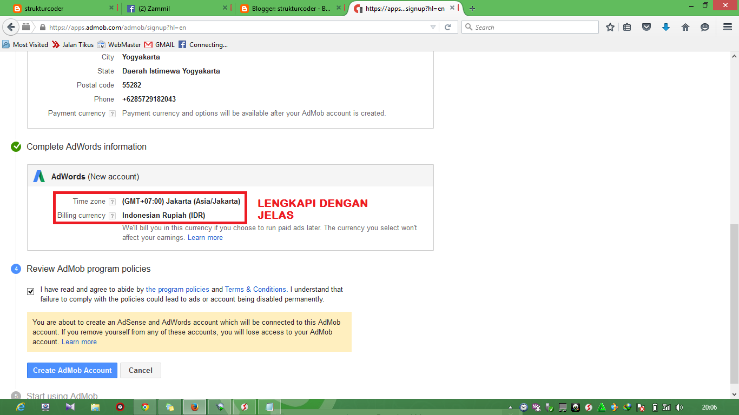Click the smiley chat icon in toolbar
Image resolution: width=739 pixels, height=415 pixels.
click(x=705, y=27)
